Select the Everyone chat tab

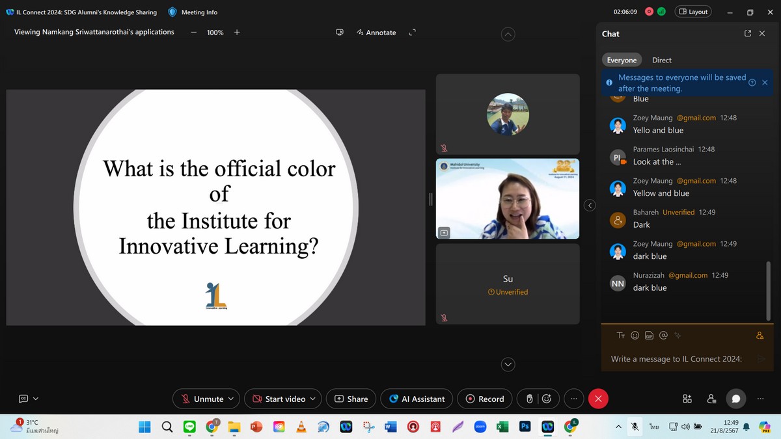[x=622, y=60]
